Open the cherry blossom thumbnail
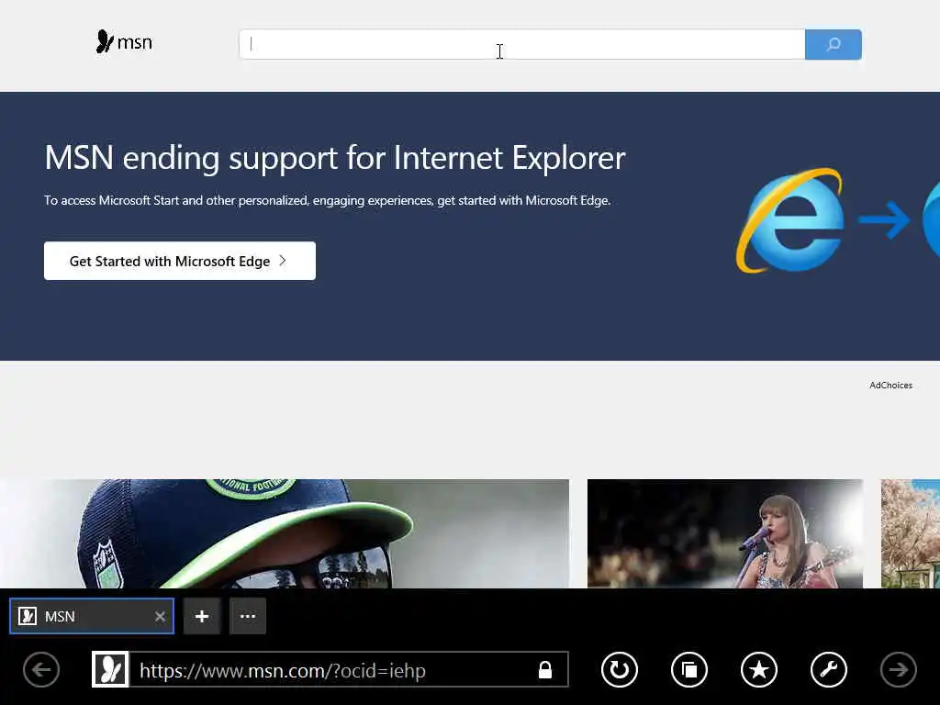The width and height of the screenshot is (940, 705). point(910,533)
